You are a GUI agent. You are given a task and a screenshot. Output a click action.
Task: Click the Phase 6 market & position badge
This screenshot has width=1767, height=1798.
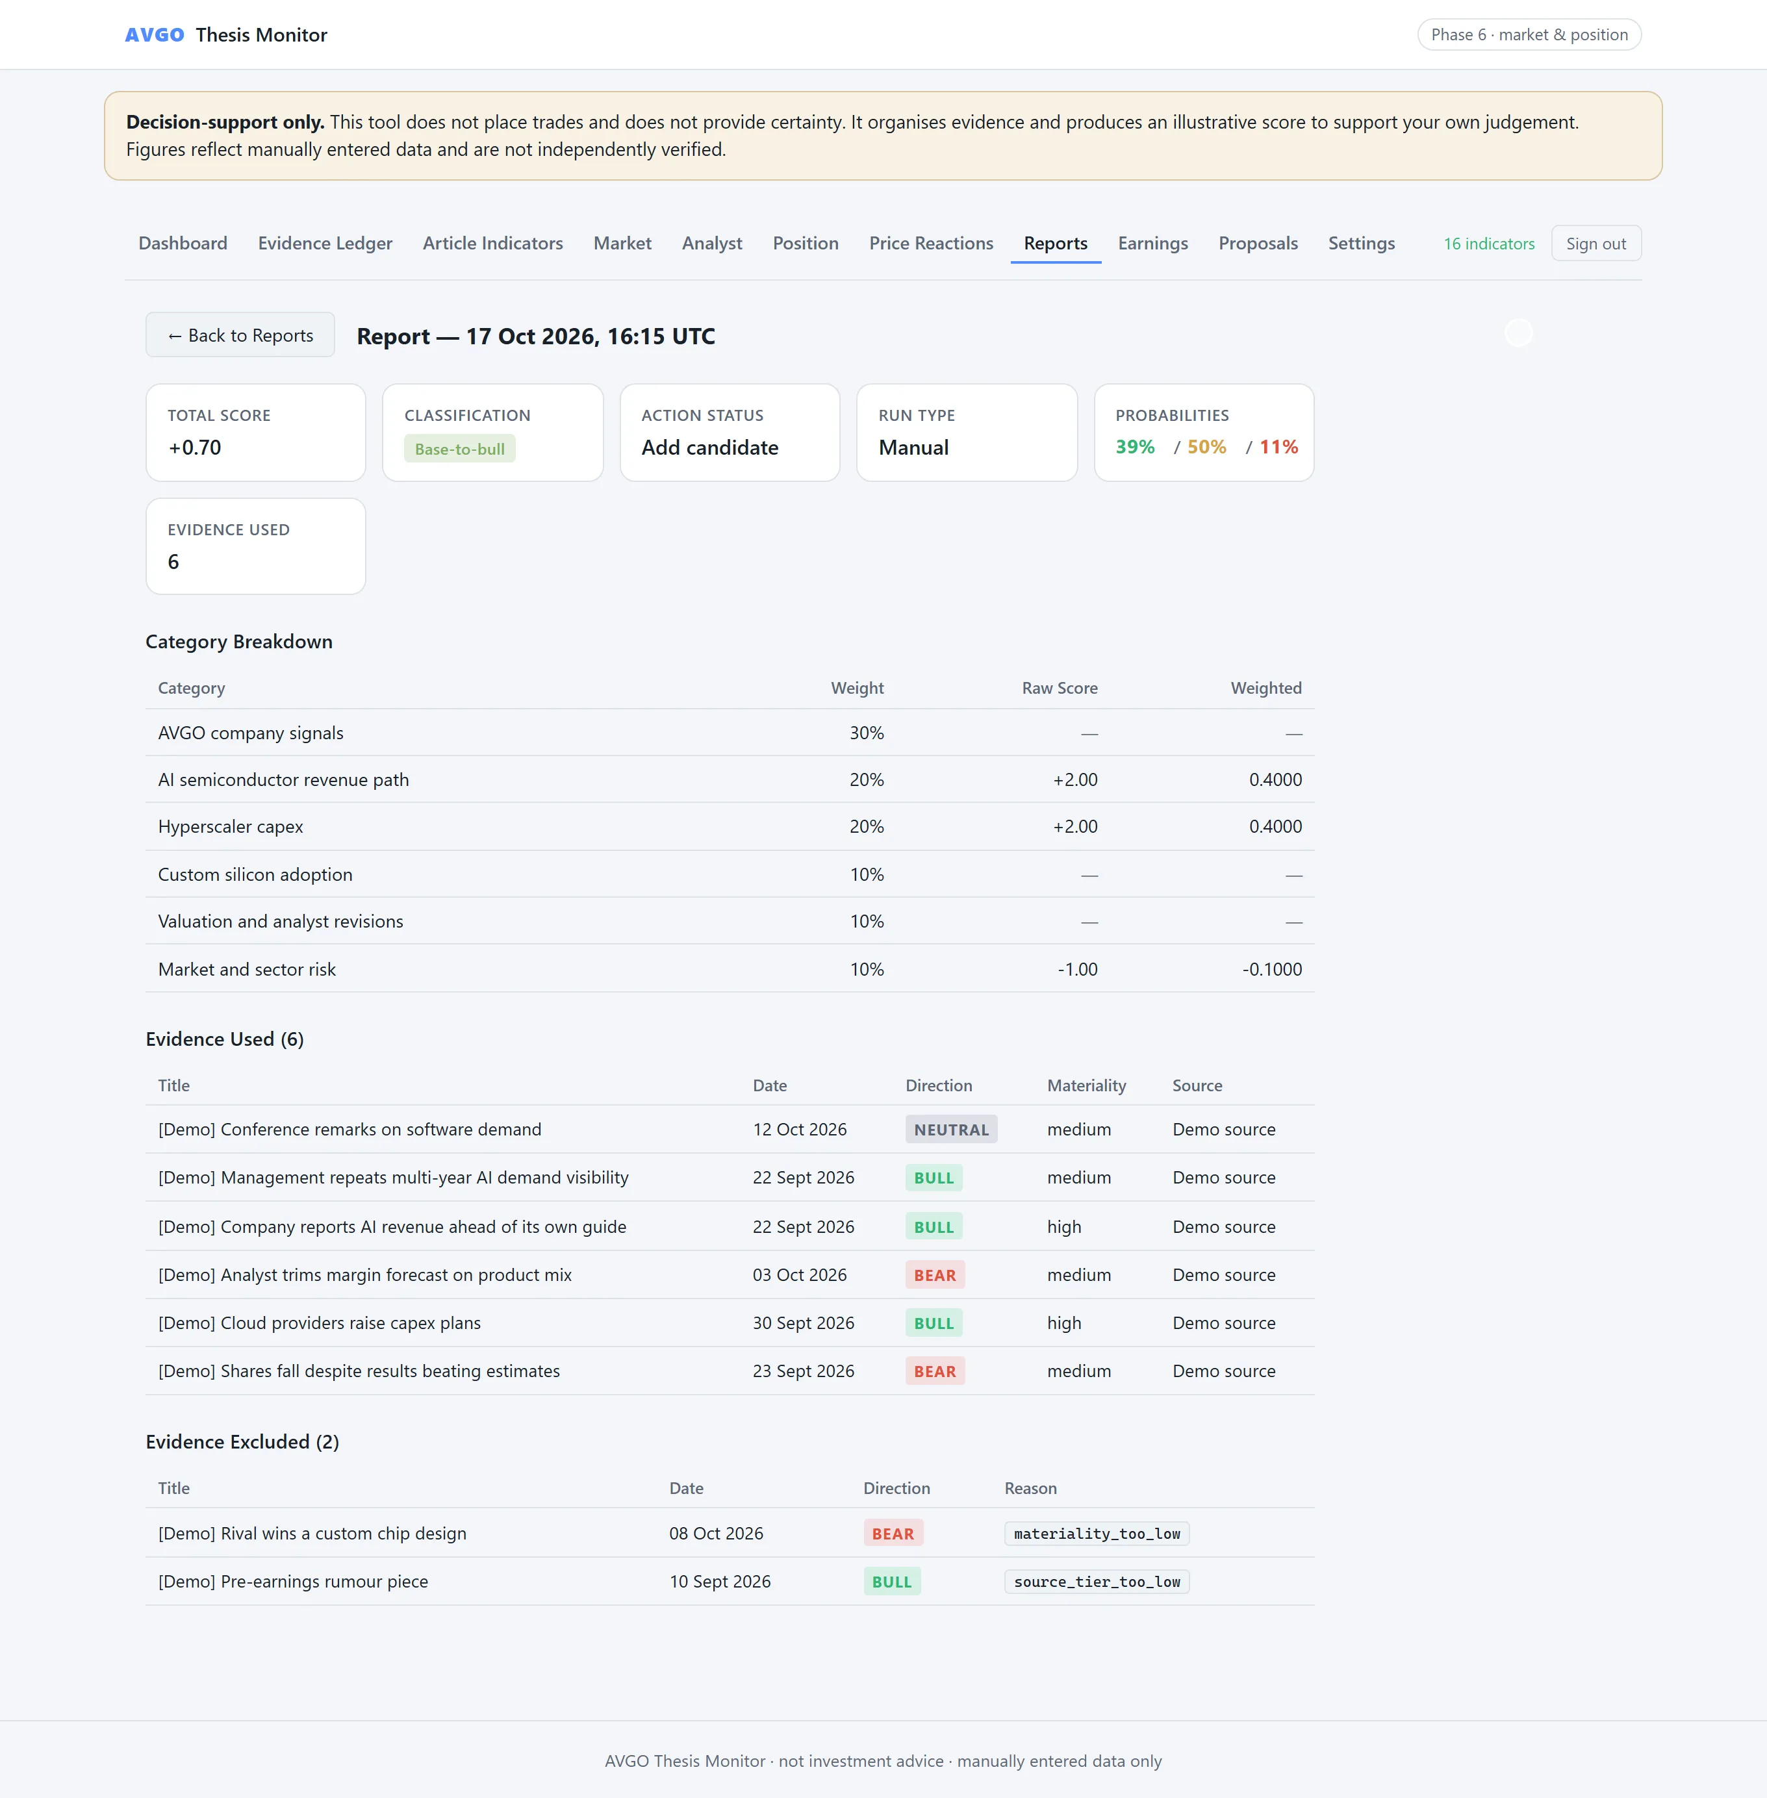click(x=1529, y=35)
